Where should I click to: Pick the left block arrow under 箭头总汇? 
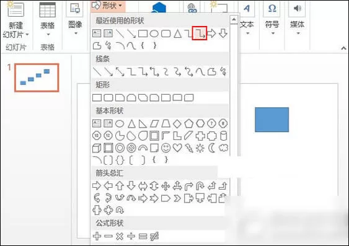[x=108, y=186]
